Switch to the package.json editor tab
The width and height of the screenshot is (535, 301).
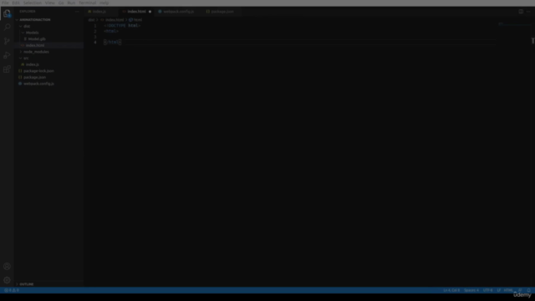(222, 12)
